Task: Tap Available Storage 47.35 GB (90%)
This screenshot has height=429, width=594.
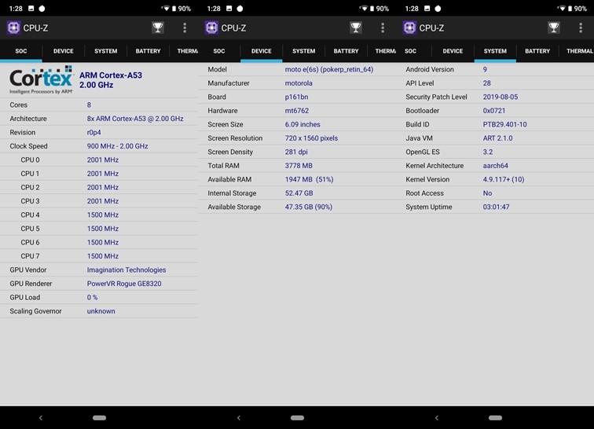Action: (x=309, y=207)
